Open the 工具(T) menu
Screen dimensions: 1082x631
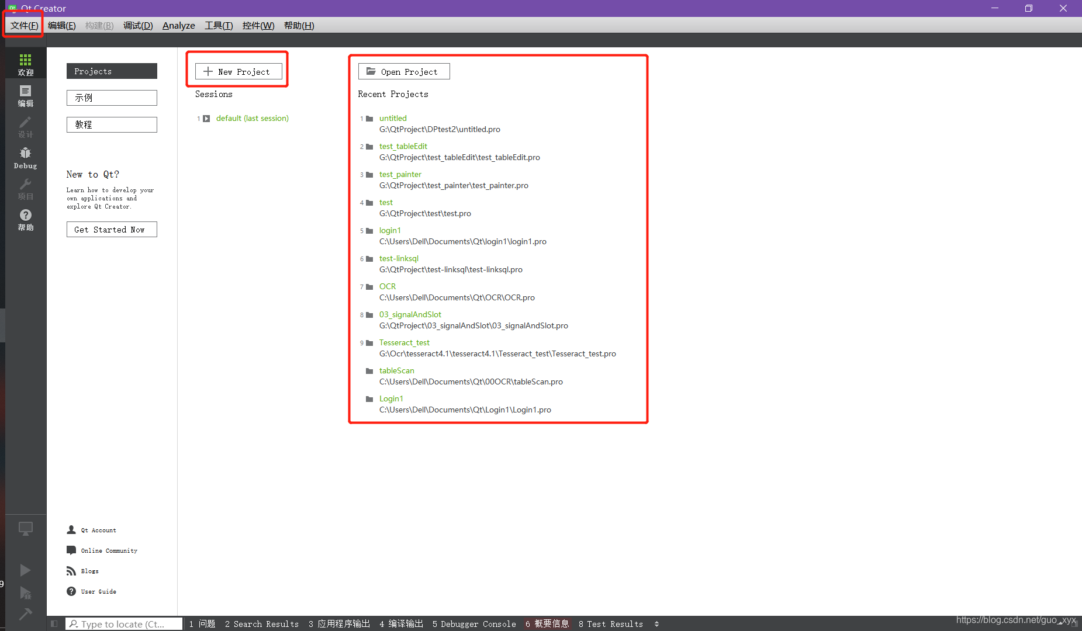tap(219, 26)
